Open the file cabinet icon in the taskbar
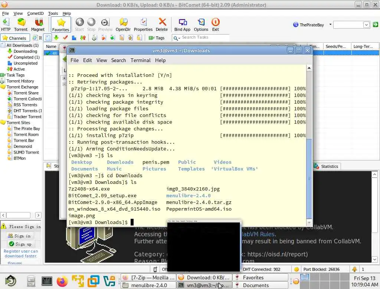Screen dimensions: 380x289 [31, 282]
